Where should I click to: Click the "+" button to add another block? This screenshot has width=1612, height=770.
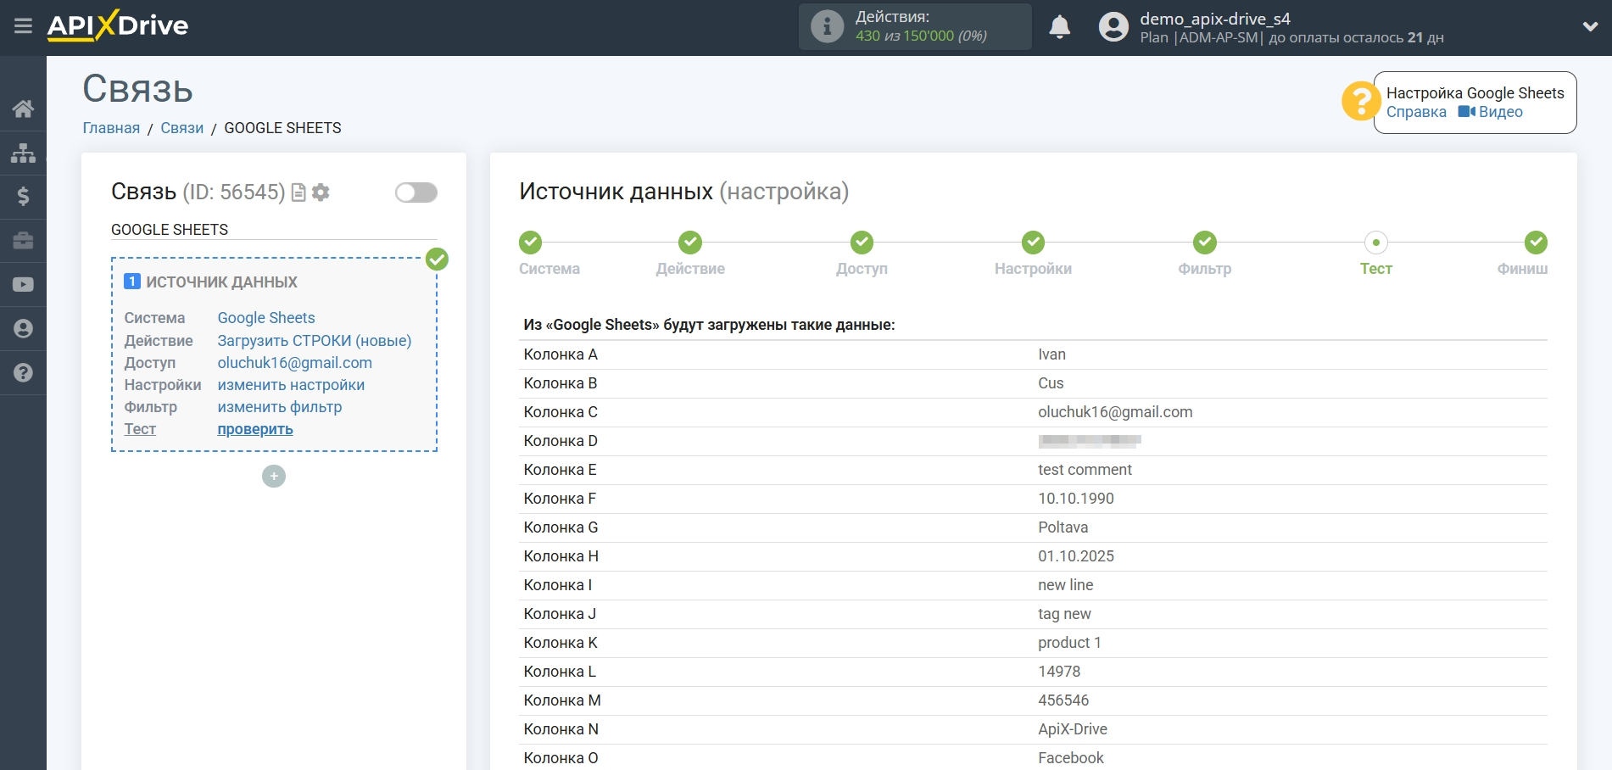pos(273,476)
